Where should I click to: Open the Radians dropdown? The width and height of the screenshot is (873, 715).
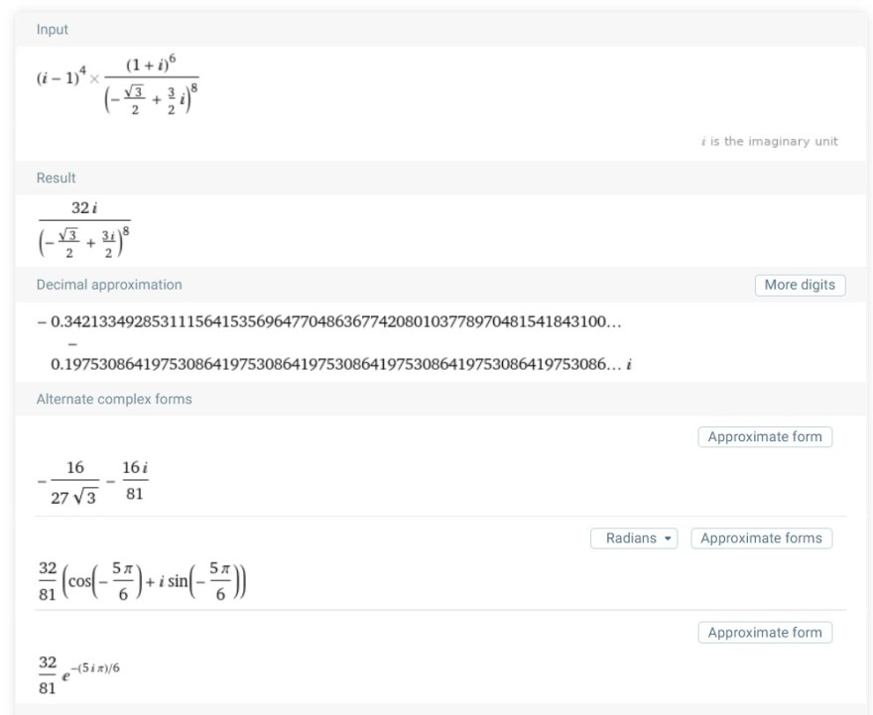coord(633,538)
